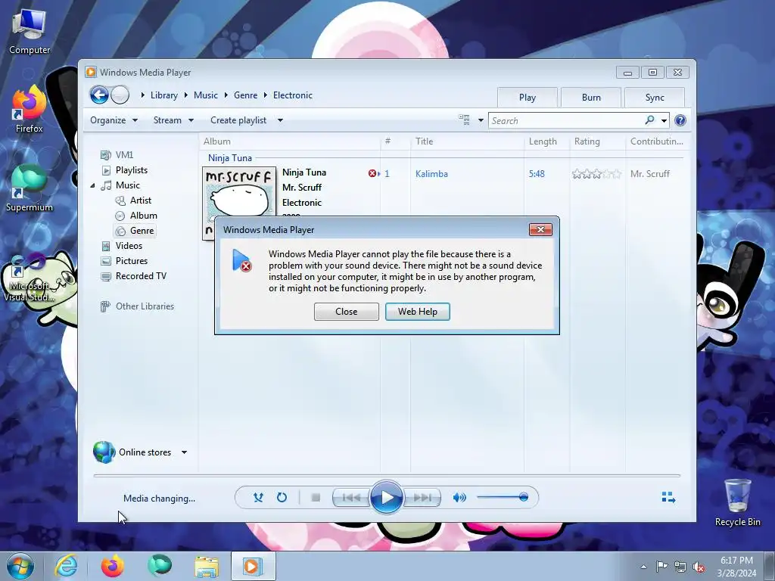Open the View options icon

464,120
